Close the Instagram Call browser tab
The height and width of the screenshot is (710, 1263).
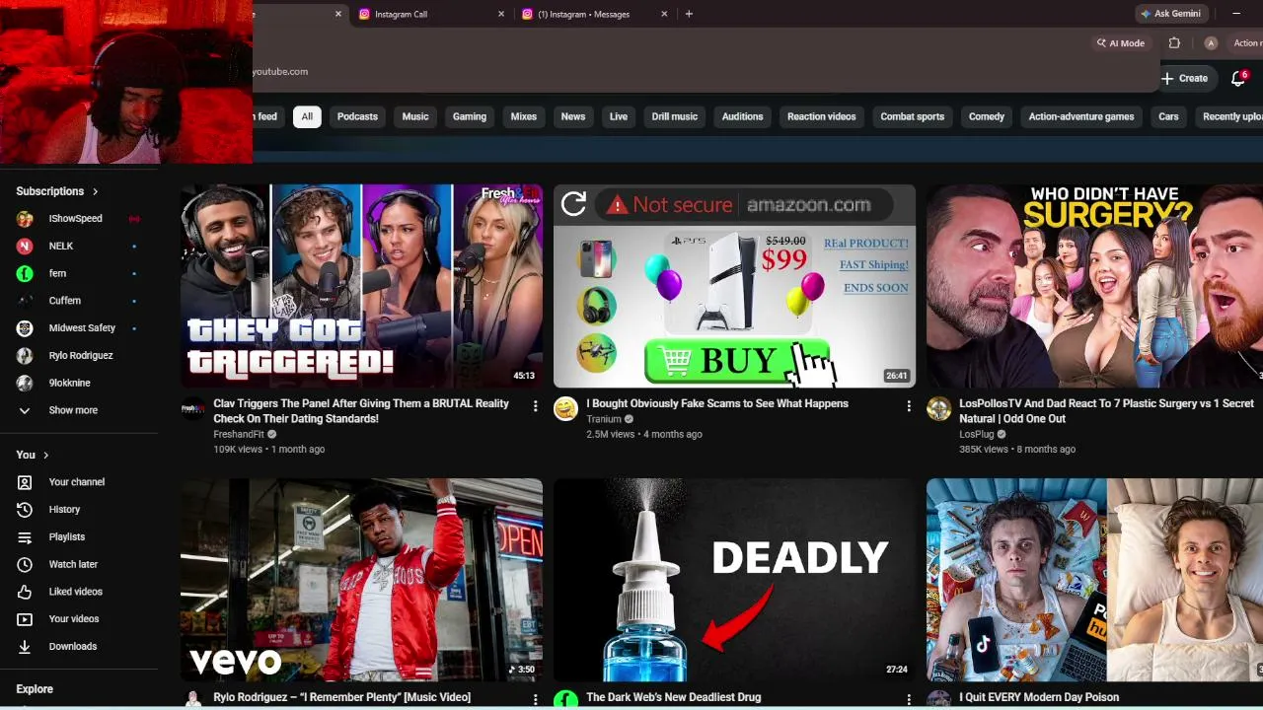[x=501, y=14]
